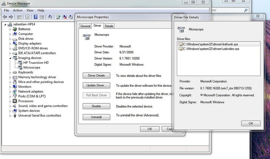Click the Processors category icon
Screen dimensions: 270x159
15,101
